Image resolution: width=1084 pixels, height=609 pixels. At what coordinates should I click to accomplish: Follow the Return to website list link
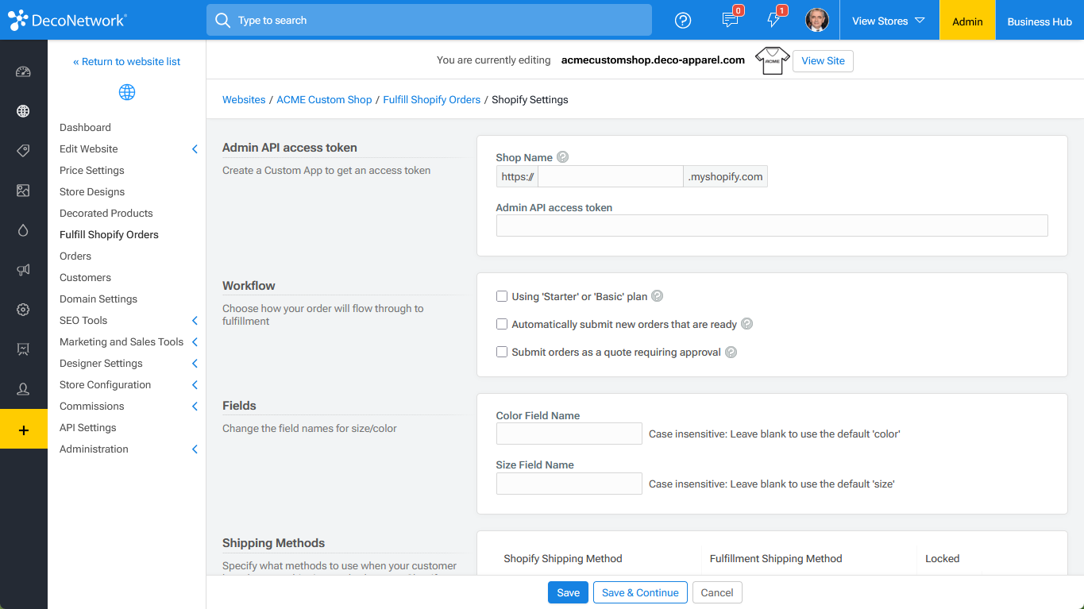tap(127, 61)
